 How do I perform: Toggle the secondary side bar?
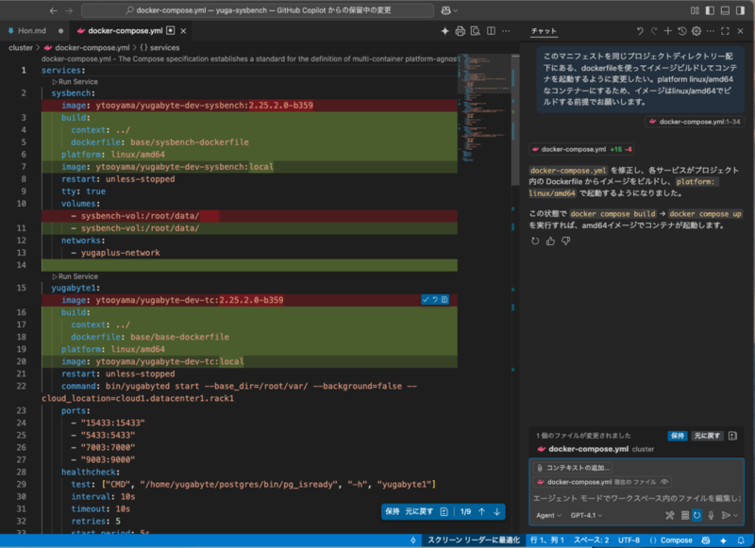tap(741, 10)
